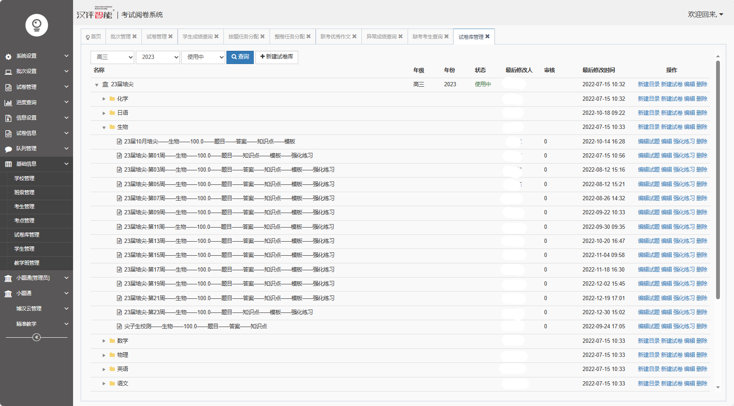The image size is (734, 406).
Task: Switch to the 整卷任务分配 tab
Action: coord(289,36)
